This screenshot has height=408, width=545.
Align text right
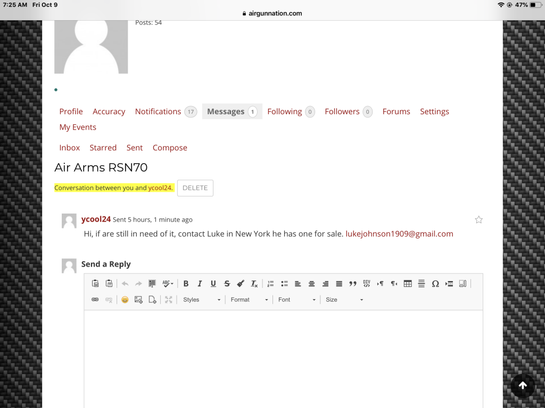coord(325,284)
